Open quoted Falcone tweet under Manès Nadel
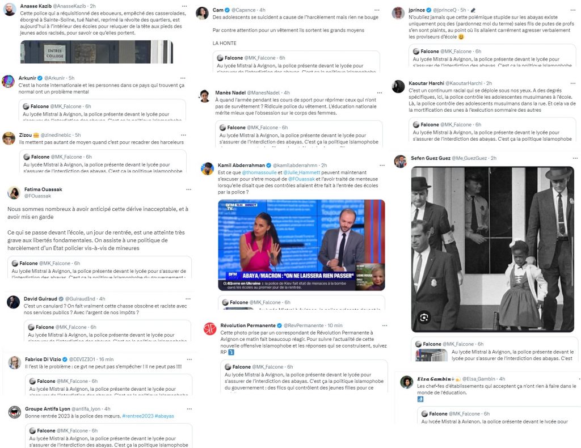 (298, 134)
